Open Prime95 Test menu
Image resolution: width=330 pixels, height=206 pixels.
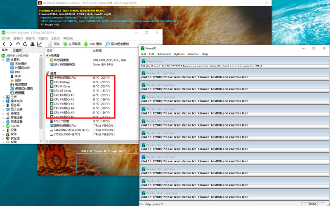pyautogui.click(x=143, y=54)
